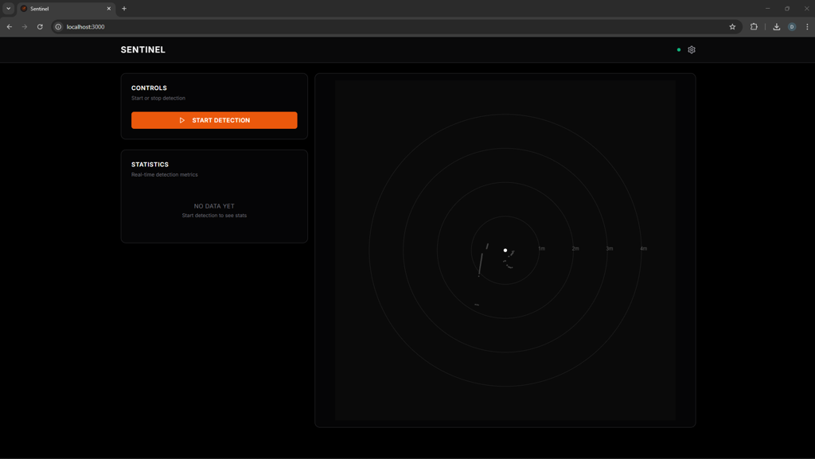Select the Sentinel browser tab
815x459 pixels.
[64, 9]
